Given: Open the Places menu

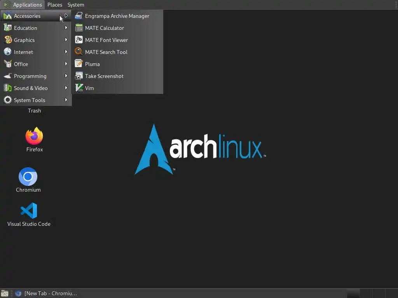Looking at the screenshot, I should click(x=54, y=5).
